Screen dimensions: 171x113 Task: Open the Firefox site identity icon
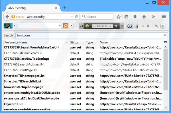[x=18, y=17]
